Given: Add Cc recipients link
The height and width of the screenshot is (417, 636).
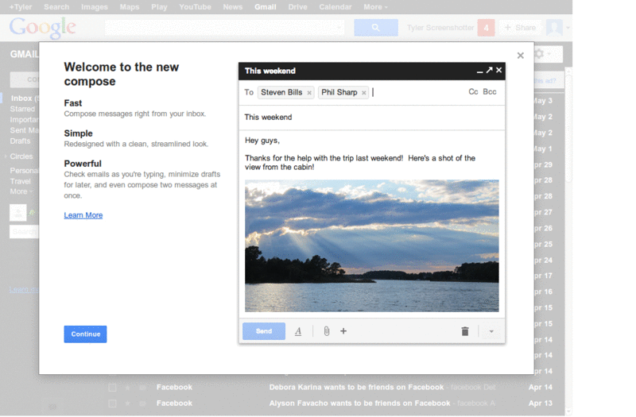Looking at the screenshot, I should click(473, 92).
